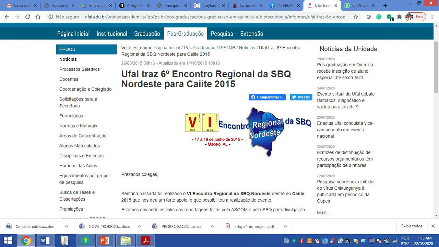Bookmark this page with the star
Viewport: 439px width, 247px height.
356,17
